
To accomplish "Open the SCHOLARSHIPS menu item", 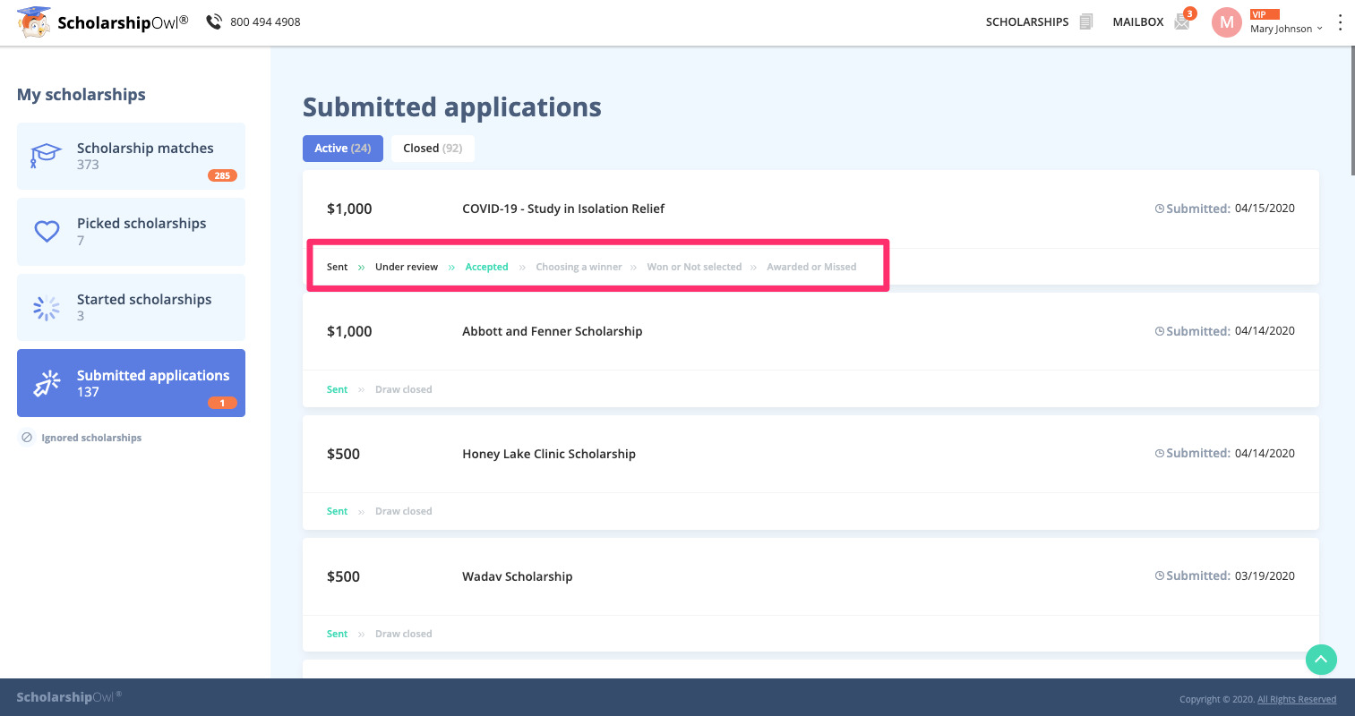I will tap(1027, 21).
